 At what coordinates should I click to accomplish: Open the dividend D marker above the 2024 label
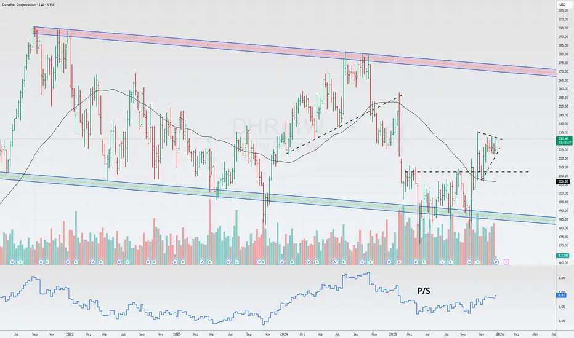pyautogui.click(x=282, y=262)
